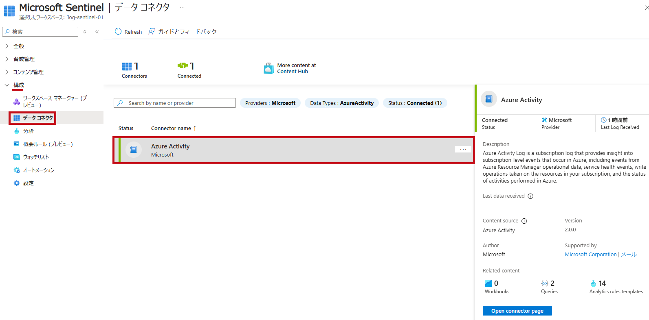649x320 pixels.
Task: Open the Providers : Microsoft filter
Action: tap(270, 103)
